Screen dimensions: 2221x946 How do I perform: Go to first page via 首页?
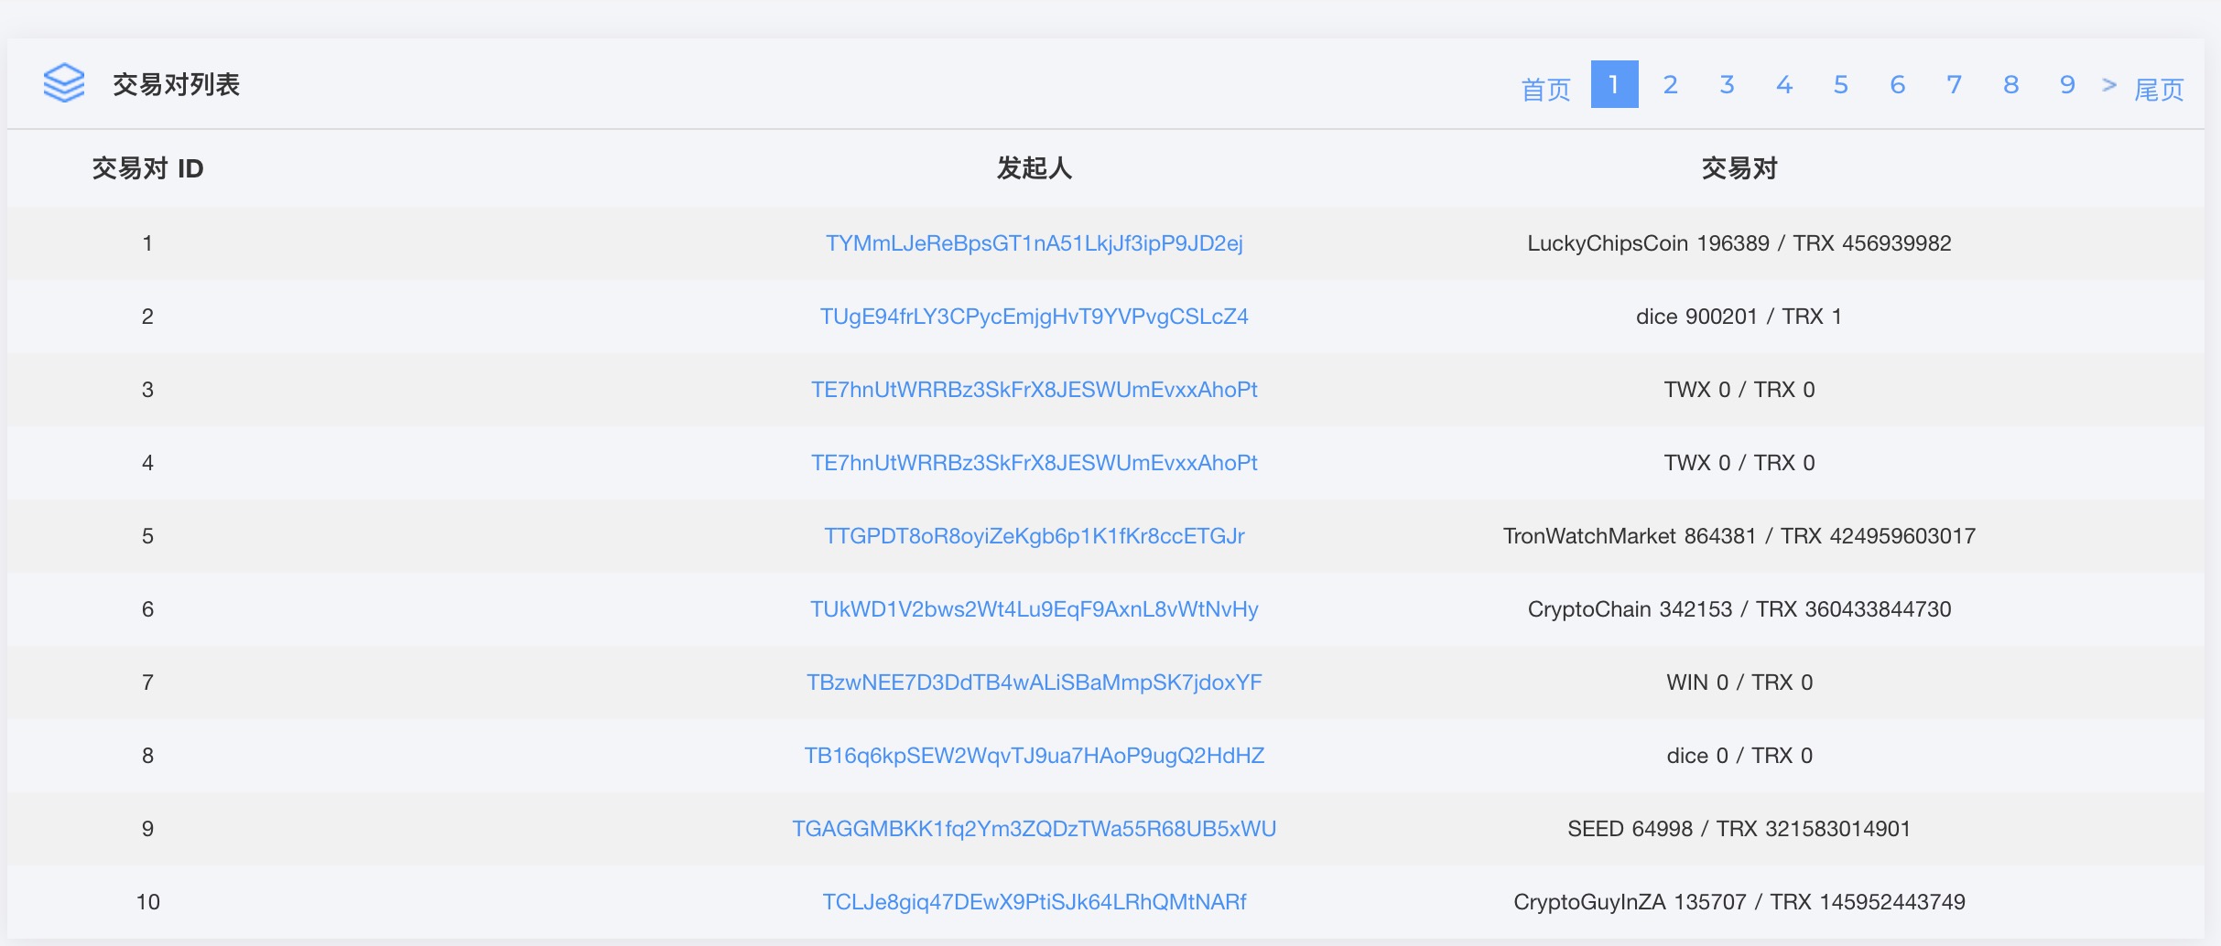(x=1545, y=89)
